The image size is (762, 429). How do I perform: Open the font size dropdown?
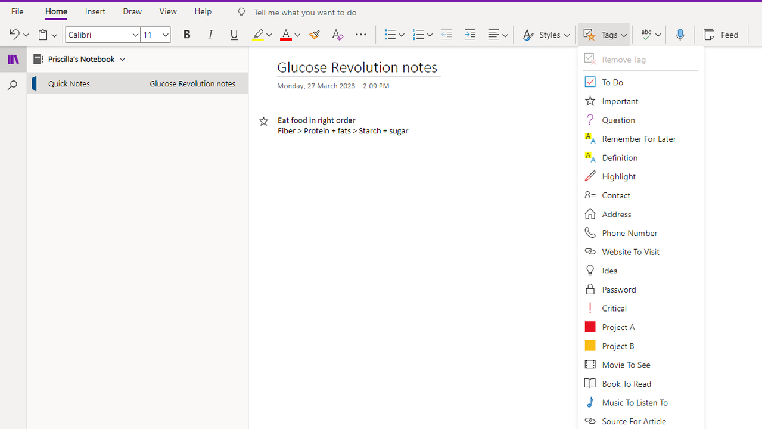point(165,35)
